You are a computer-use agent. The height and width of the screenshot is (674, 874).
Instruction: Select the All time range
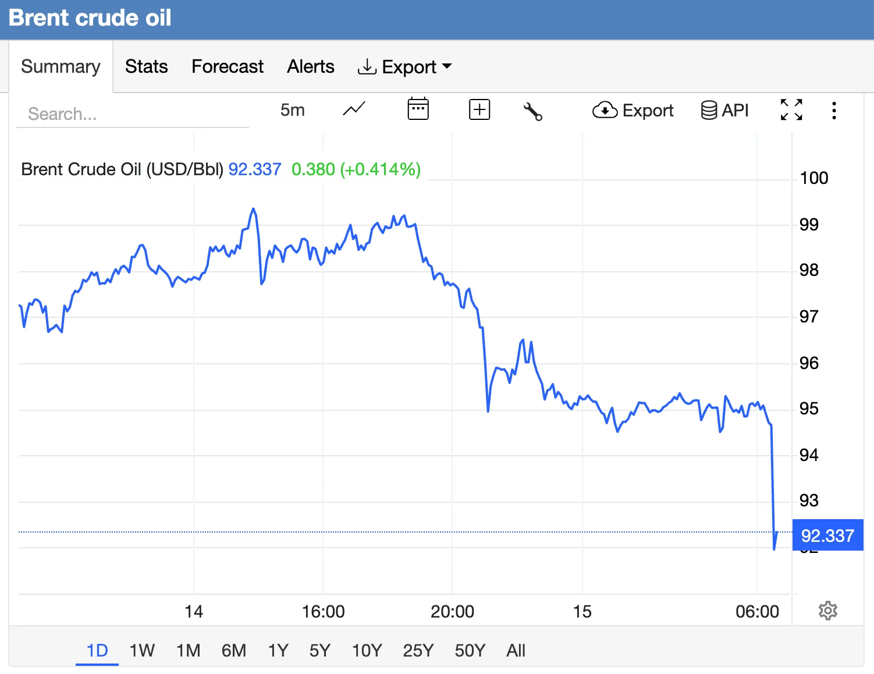[516, 650]
